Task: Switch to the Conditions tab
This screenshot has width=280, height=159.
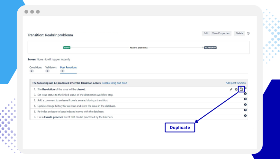Action: 36,68
